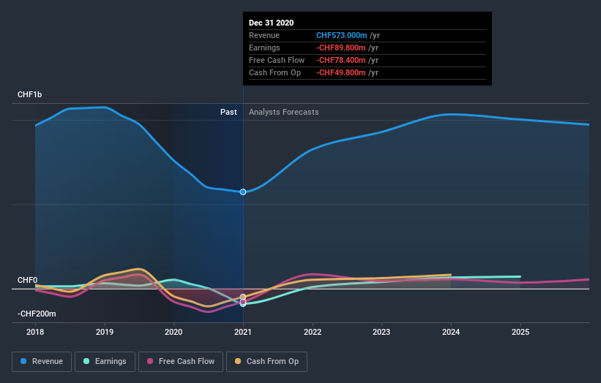Toggle the Free Cash Flow legend button
This screenshot has width=601, height=383.
181,362
